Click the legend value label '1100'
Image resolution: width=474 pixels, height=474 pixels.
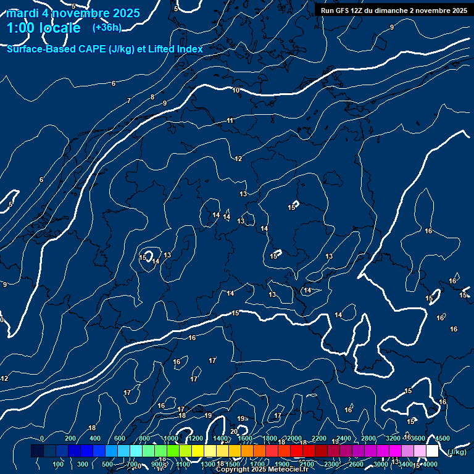(183, 464)
